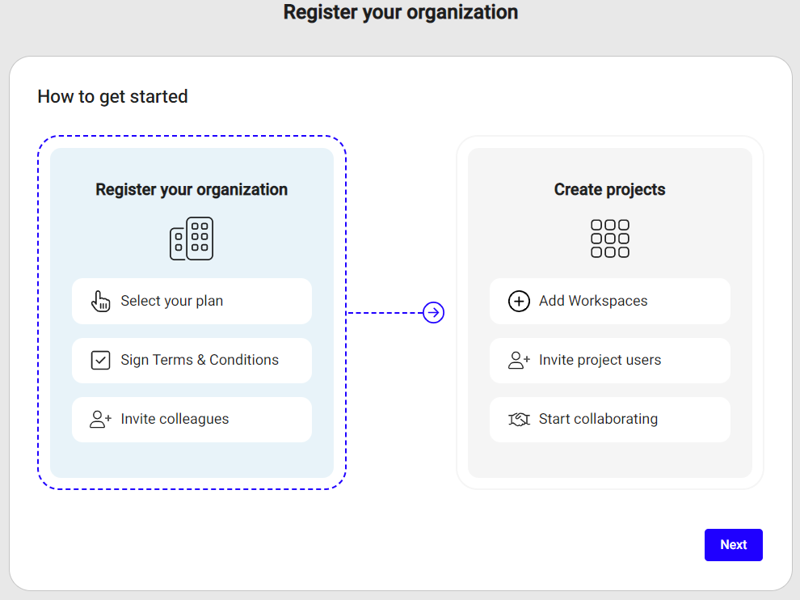This screenshot has height=600, width=800.
Task: Click the plus circle icon beside Add Workspaces
Action: [519, 301]
